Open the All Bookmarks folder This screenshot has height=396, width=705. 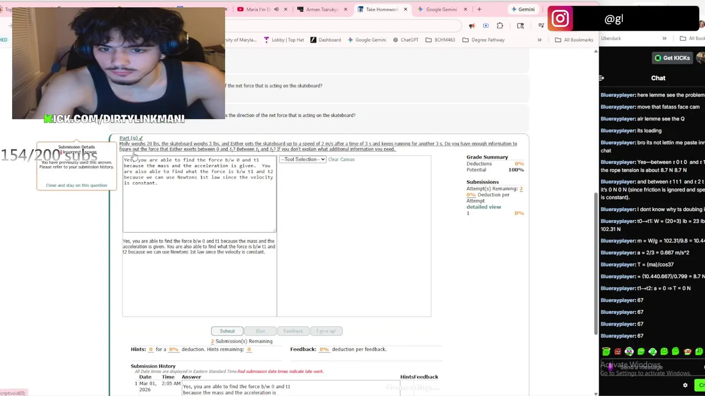(x=574, y=40)
